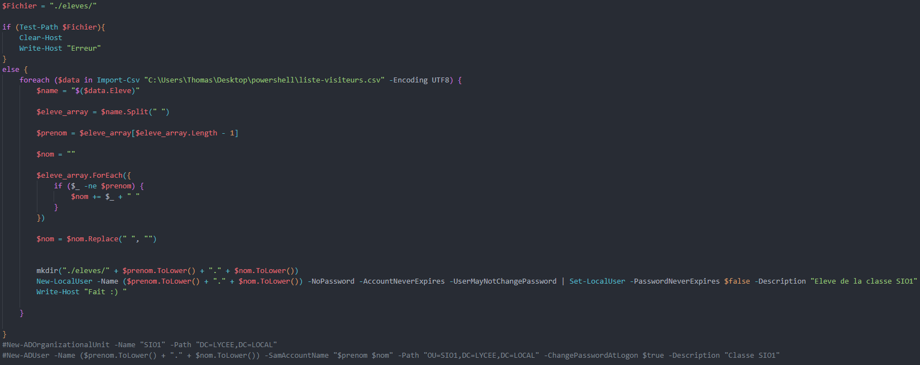
Task: Click the -ne comparison operator
Action: 90,186
